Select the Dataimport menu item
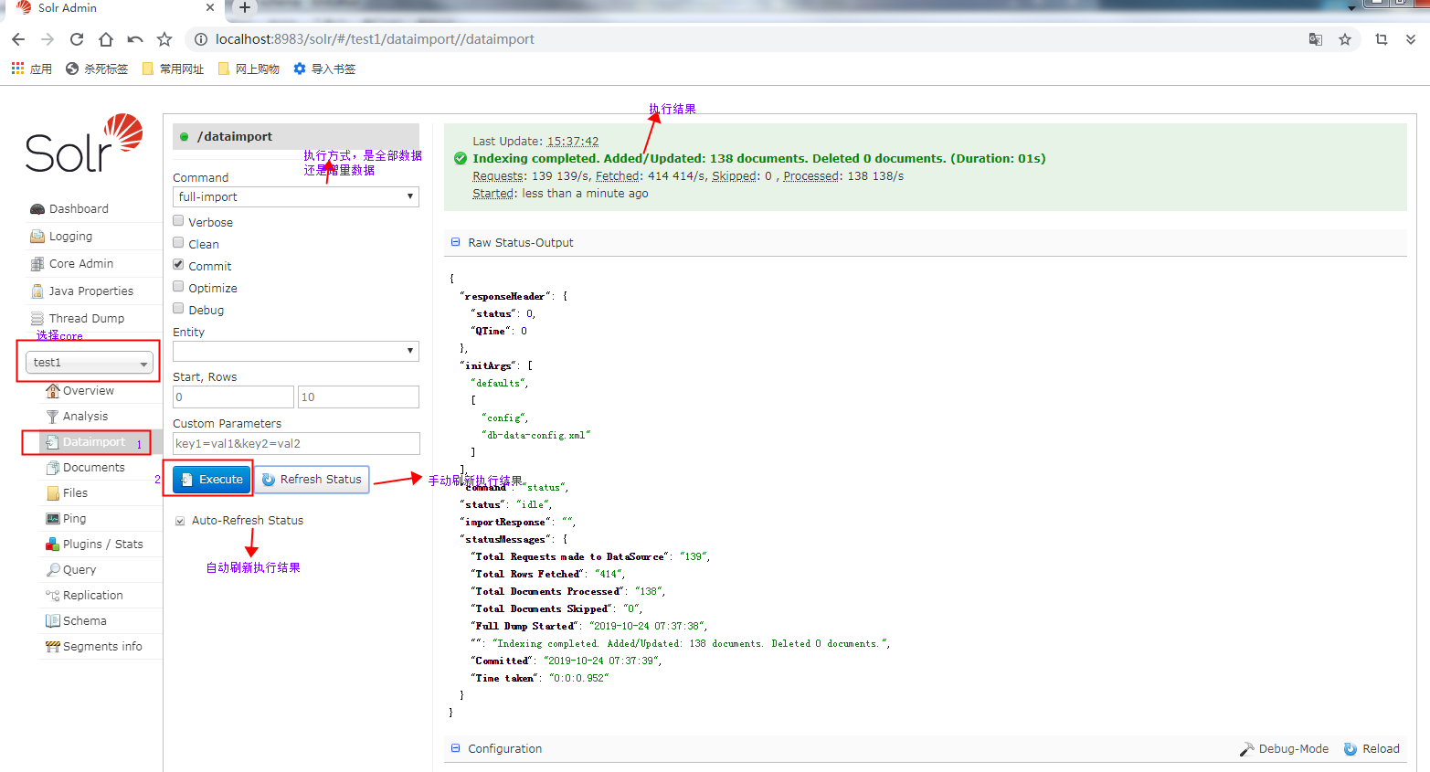 pos(93,442)
